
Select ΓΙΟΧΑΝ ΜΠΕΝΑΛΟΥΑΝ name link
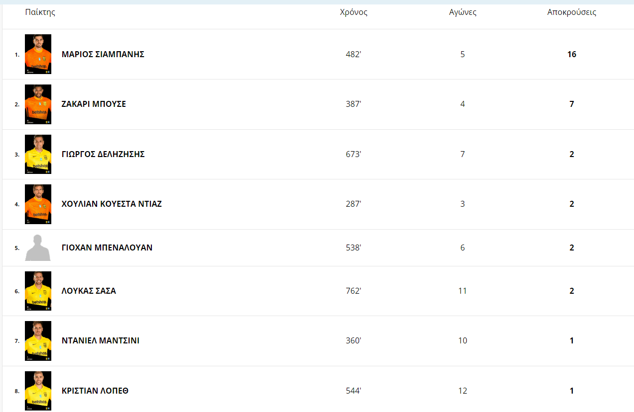tap(107, 247)
